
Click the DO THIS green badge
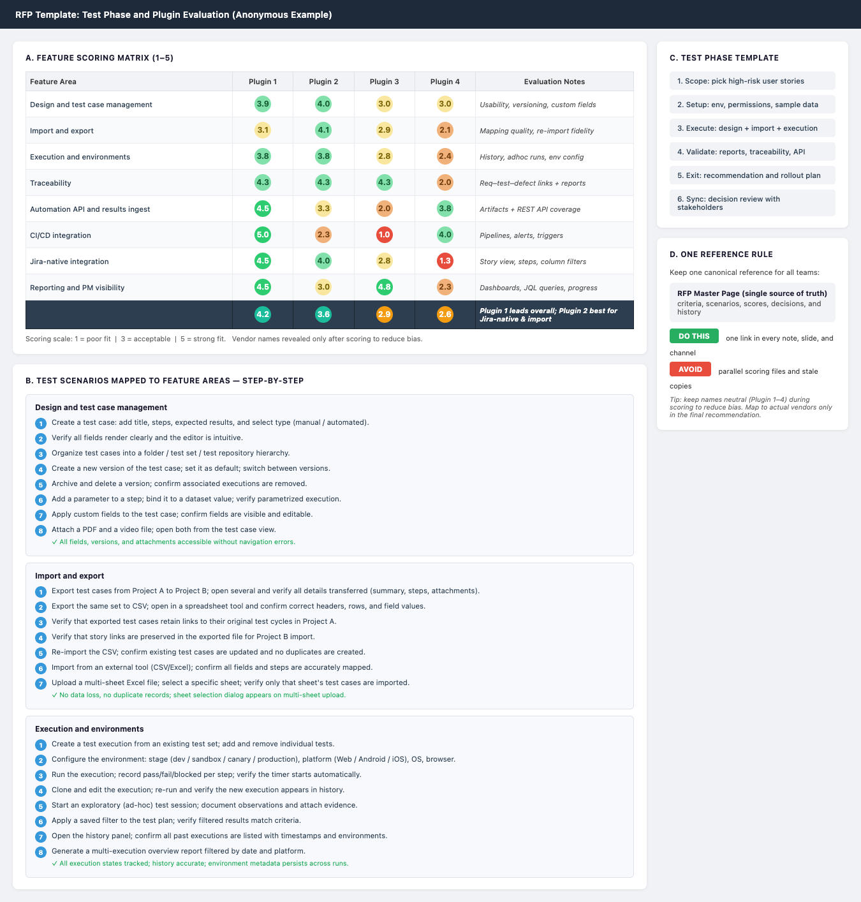pyautogui.click(x=694, y=336)
